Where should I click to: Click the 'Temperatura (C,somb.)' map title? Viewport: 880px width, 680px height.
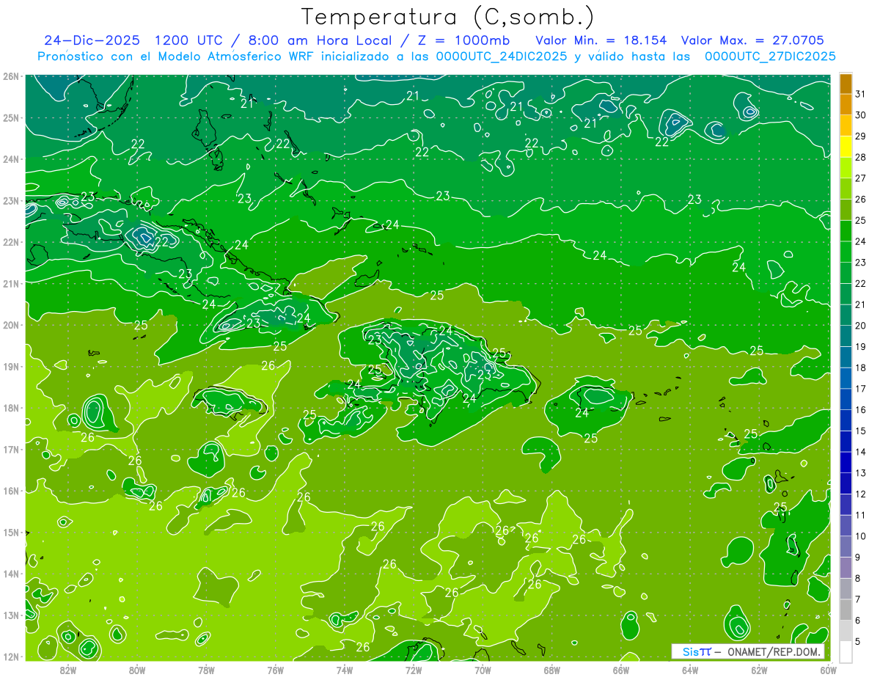pyautogui.click(x=448, y=17)
